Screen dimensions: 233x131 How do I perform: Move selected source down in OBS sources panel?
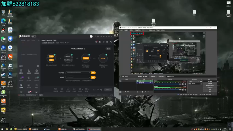[148, 92]
